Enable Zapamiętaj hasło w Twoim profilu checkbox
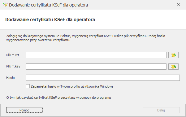This screenshot has width=186, height=117. [28, 86]
